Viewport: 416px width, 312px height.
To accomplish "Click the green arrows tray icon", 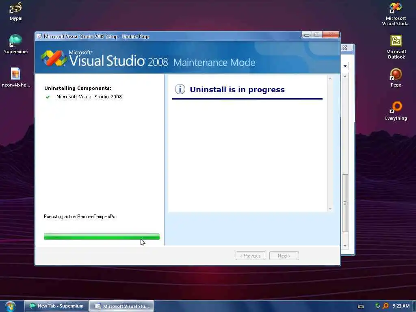I will (377, 306).
